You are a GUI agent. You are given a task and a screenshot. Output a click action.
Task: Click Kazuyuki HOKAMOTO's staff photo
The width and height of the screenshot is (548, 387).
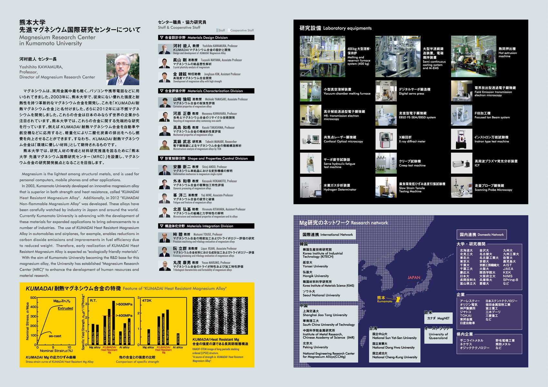pyautogui.click(x=164, y=184)
